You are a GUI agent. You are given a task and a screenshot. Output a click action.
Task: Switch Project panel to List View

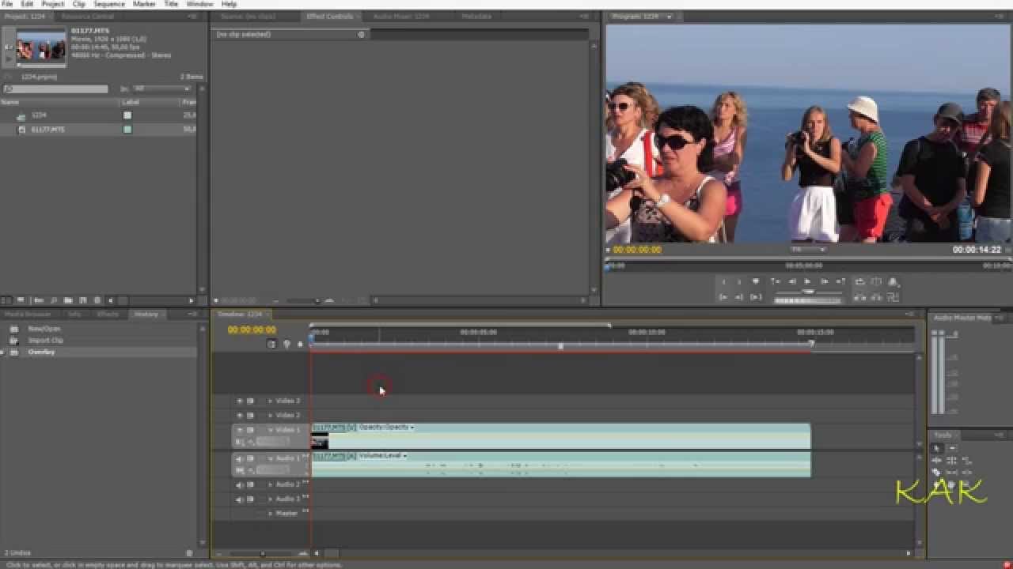click(x=6, y=300)
